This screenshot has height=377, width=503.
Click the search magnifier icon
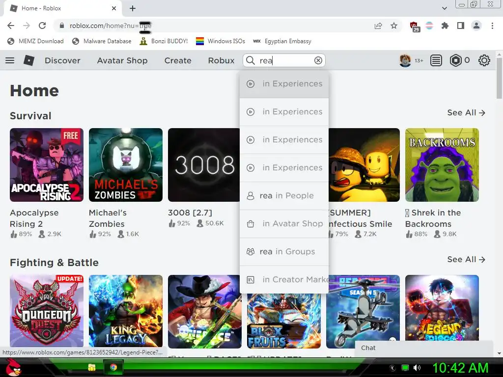[x=251, y=60]
